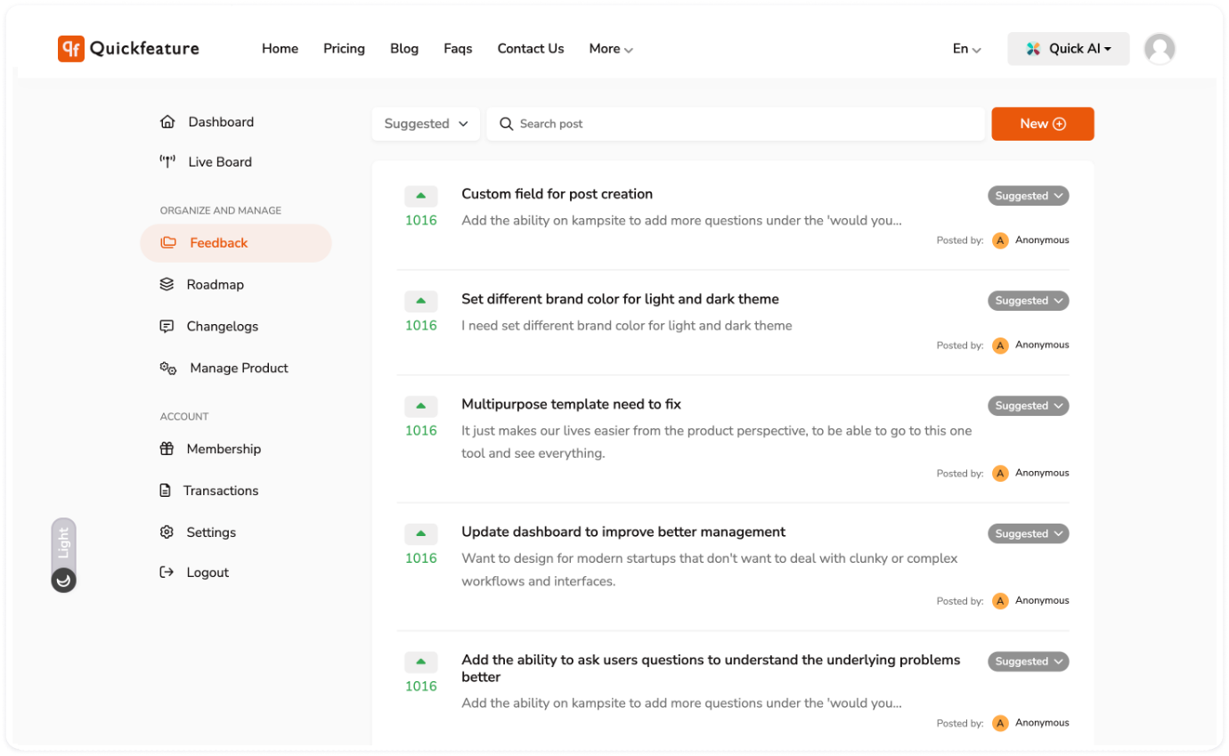Open the user profile avatar
1229x756 pixels.
click(1159, 49)
